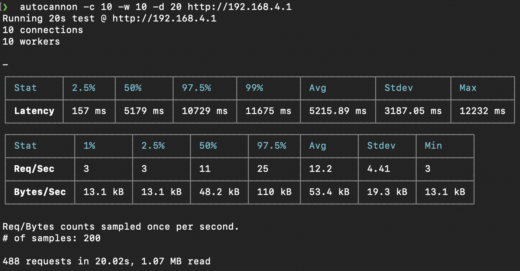The image size is (520, 271).
Task: Select the "10 connections" text line
Action: point(43,30)
